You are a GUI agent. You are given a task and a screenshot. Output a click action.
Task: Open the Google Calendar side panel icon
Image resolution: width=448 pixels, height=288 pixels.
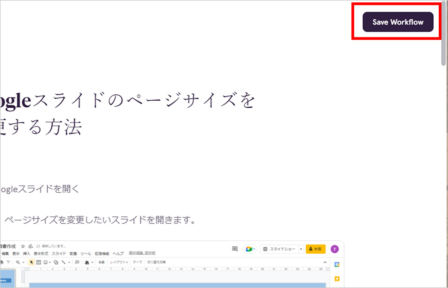tap(337, 264)
